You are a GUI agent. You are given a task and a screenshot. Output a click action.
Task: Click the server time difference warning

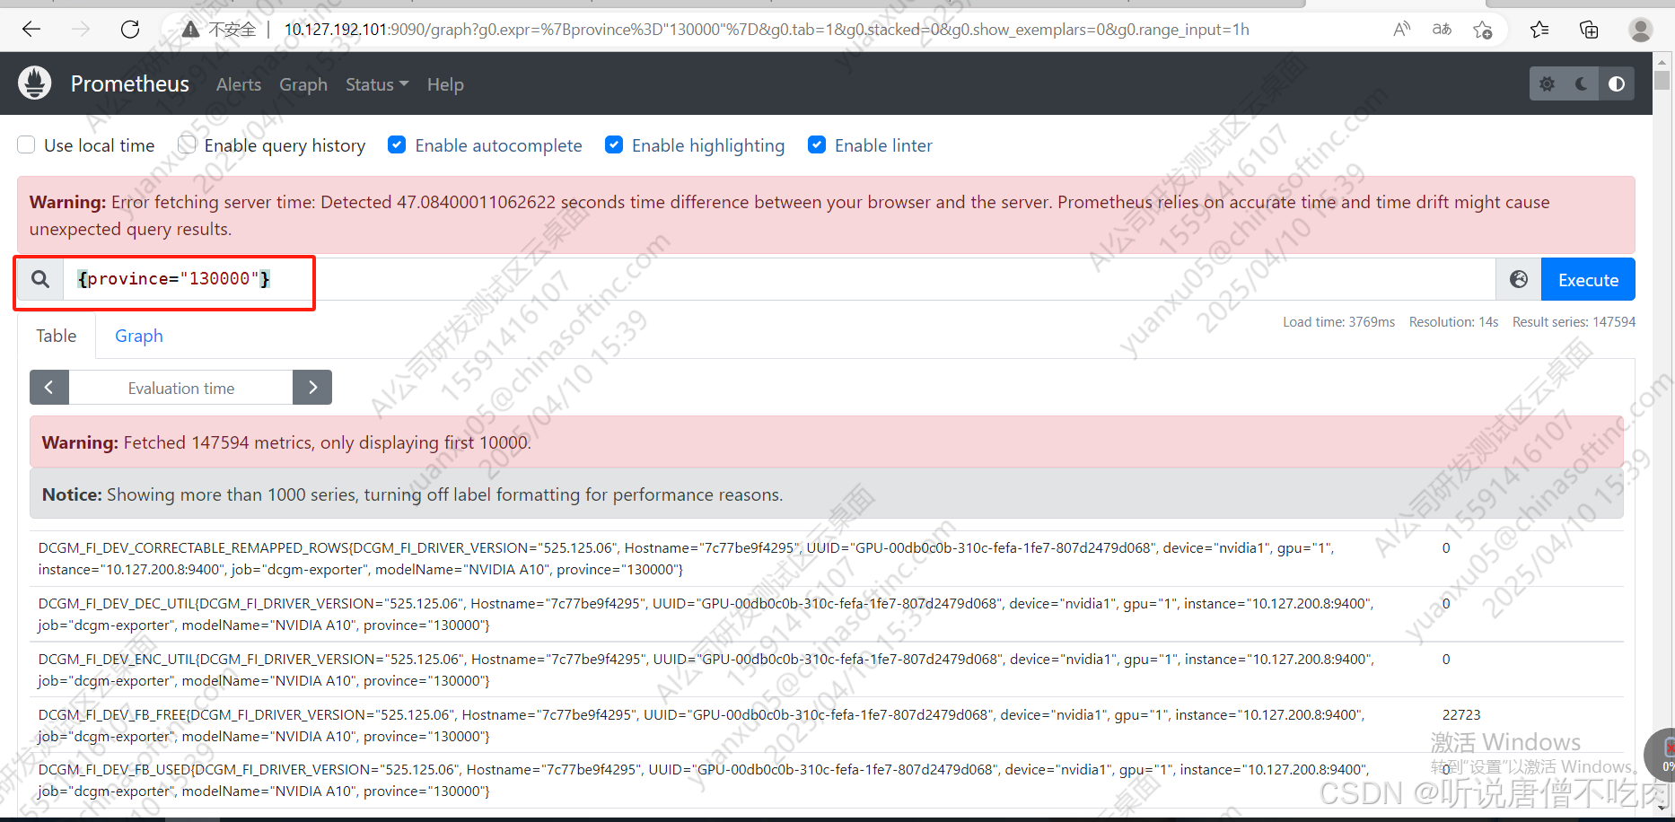tap(826, 215)
